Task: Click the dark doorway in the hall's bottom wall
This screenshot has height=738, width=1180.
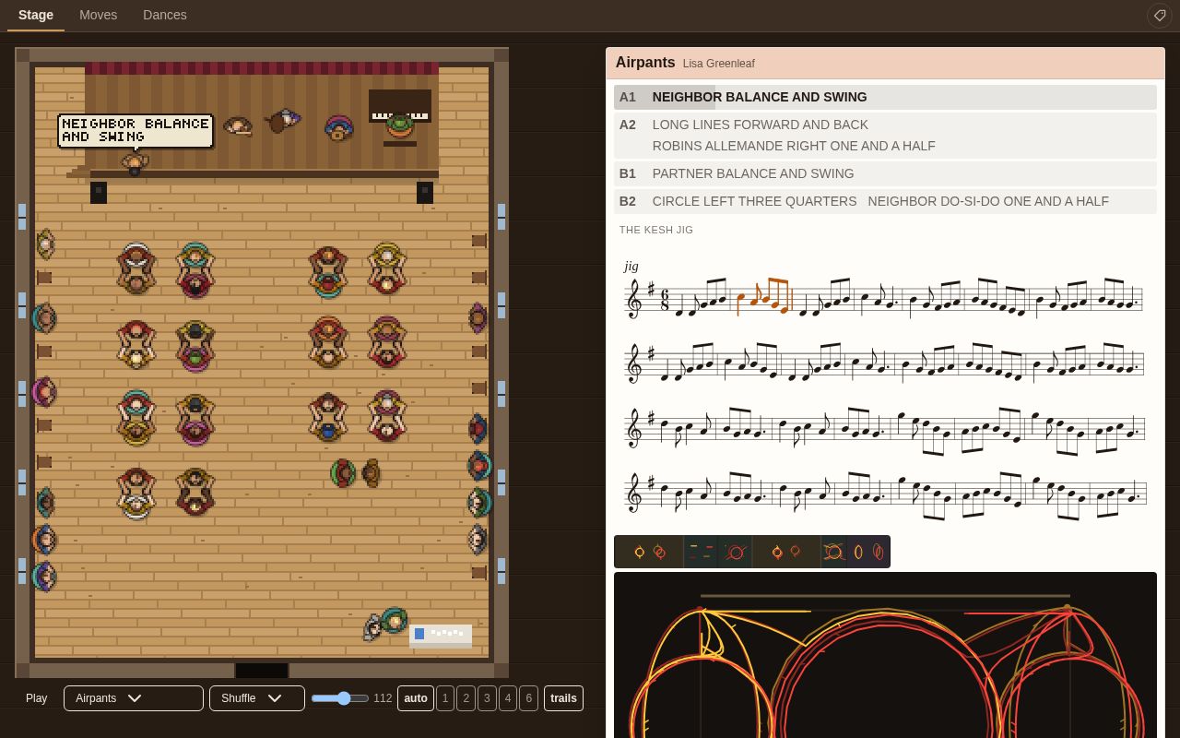Action: (262, 671)
